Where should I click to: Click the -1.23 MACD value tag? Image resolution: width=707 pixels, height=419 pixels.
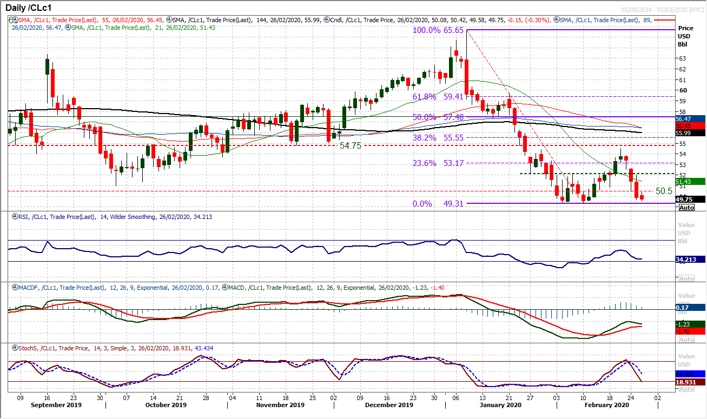pyautogui.click(x=690, y=323)
